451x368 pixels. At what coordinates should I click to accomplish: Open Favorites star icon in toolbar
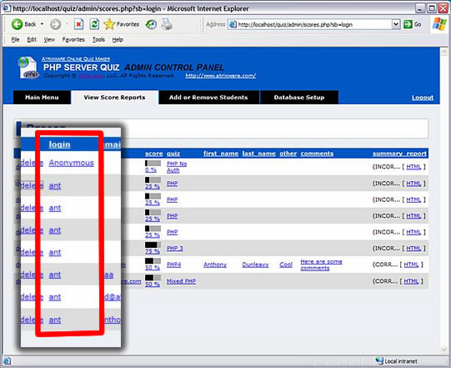click(x=109, y=24)
